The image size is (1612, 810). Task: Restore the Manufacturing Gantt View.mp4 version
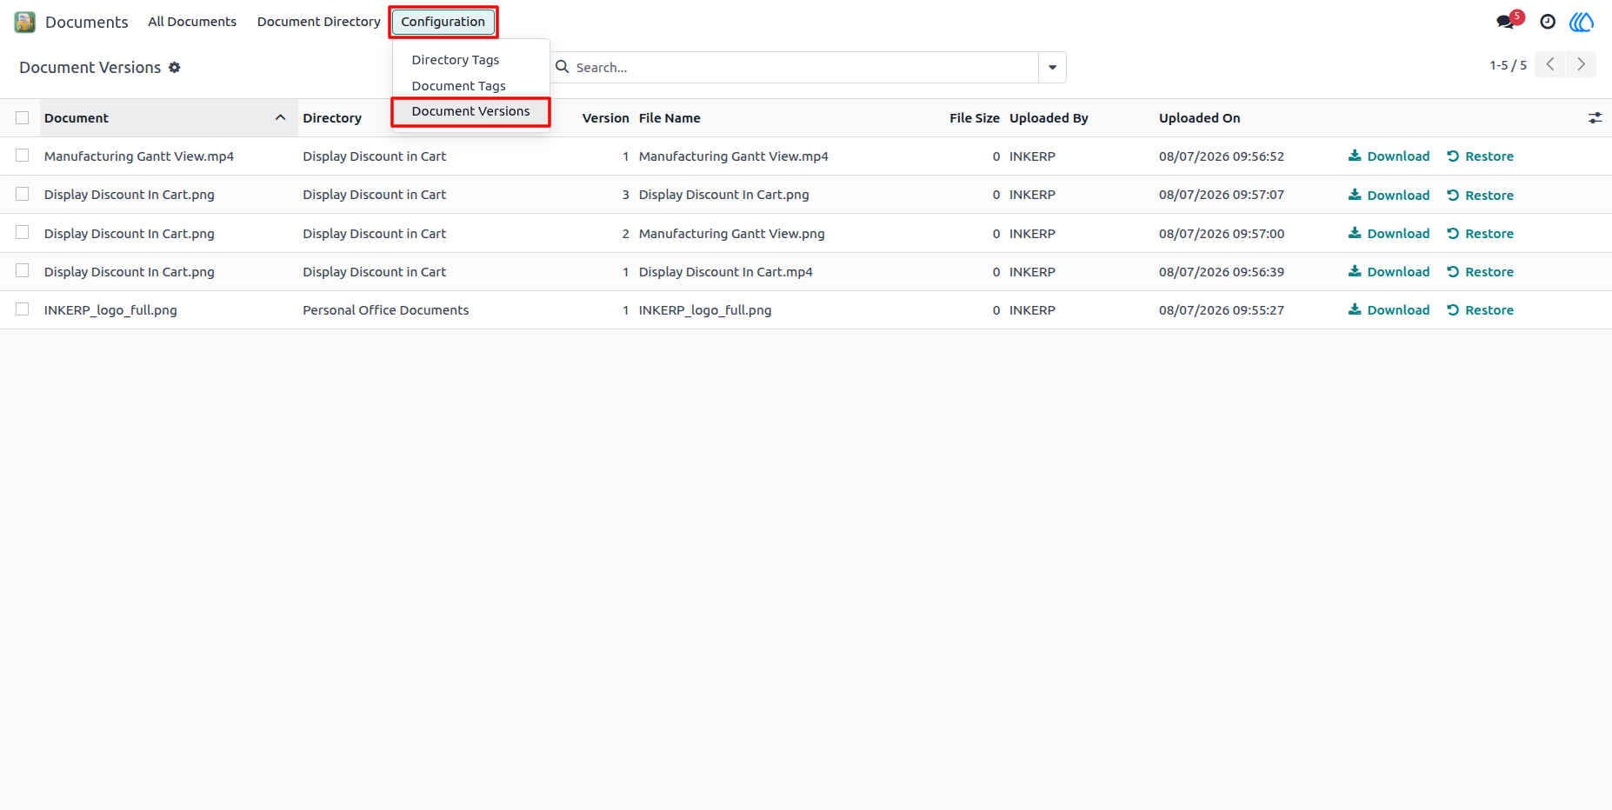1480,156
